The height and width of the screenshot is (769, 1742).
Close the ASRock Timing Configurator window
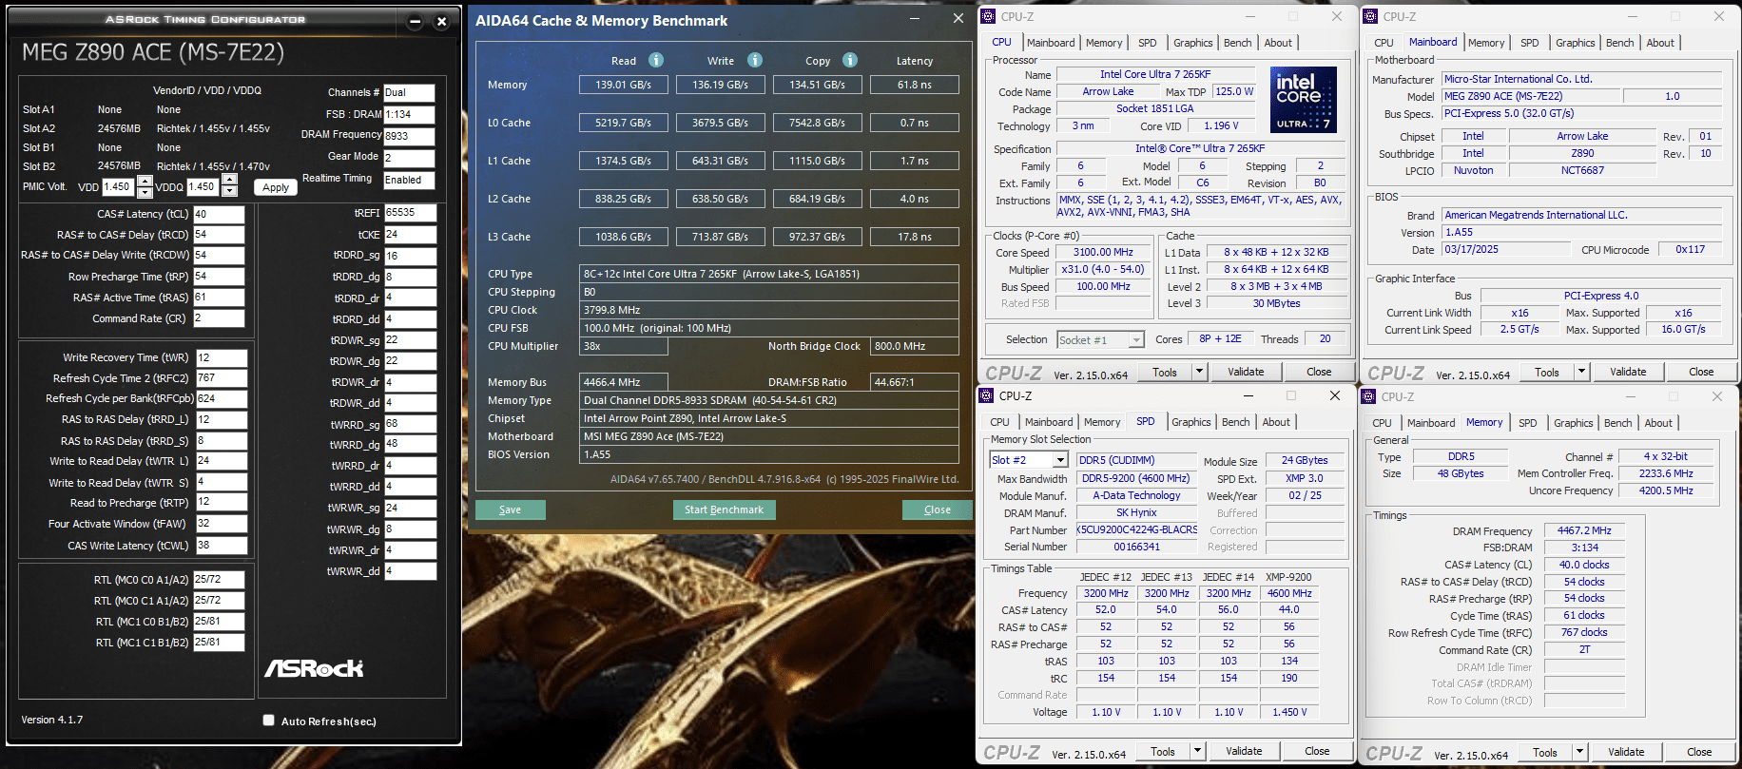click(441, 21)
